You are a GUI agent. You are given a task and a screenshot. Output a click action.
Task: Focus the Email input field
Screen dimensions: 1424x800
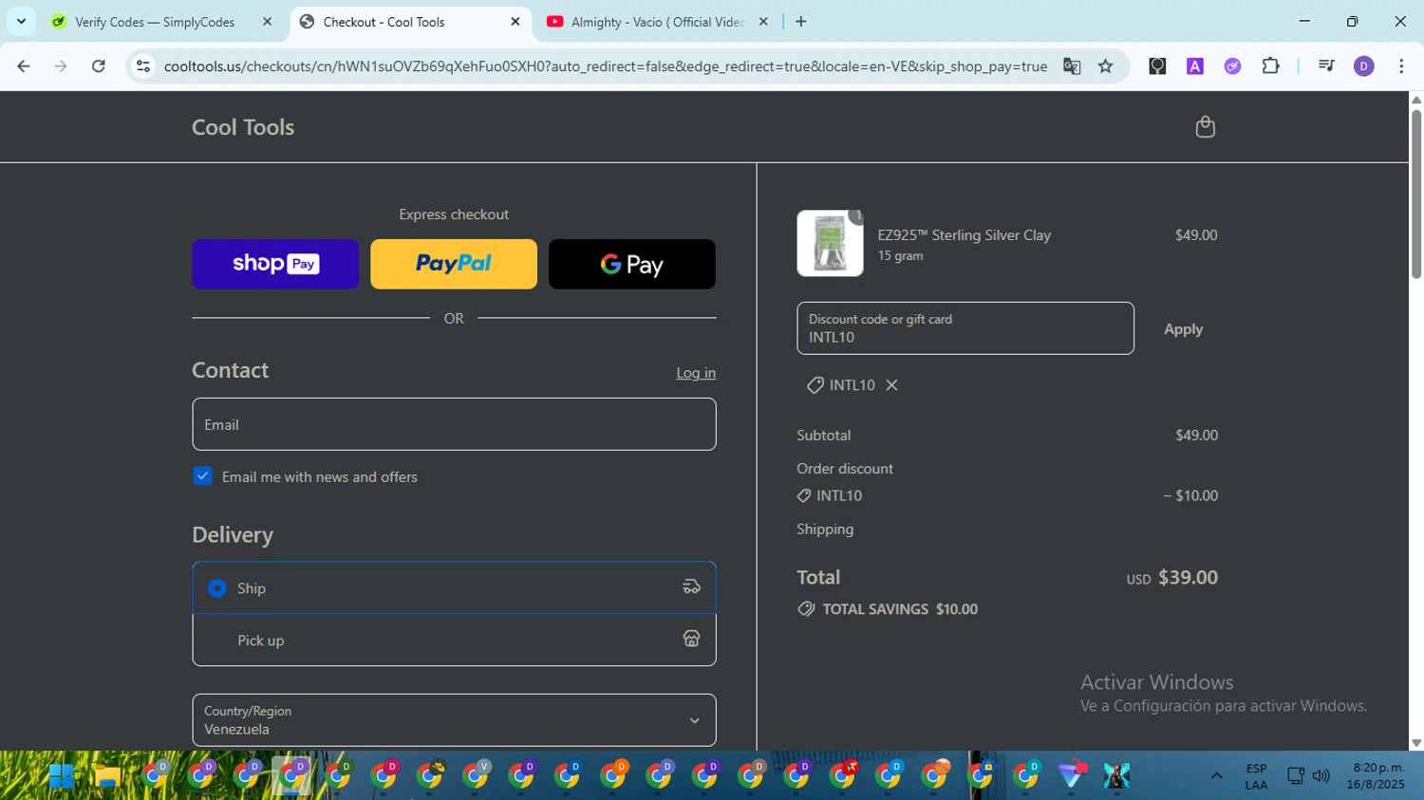click(x=454, y=424)
